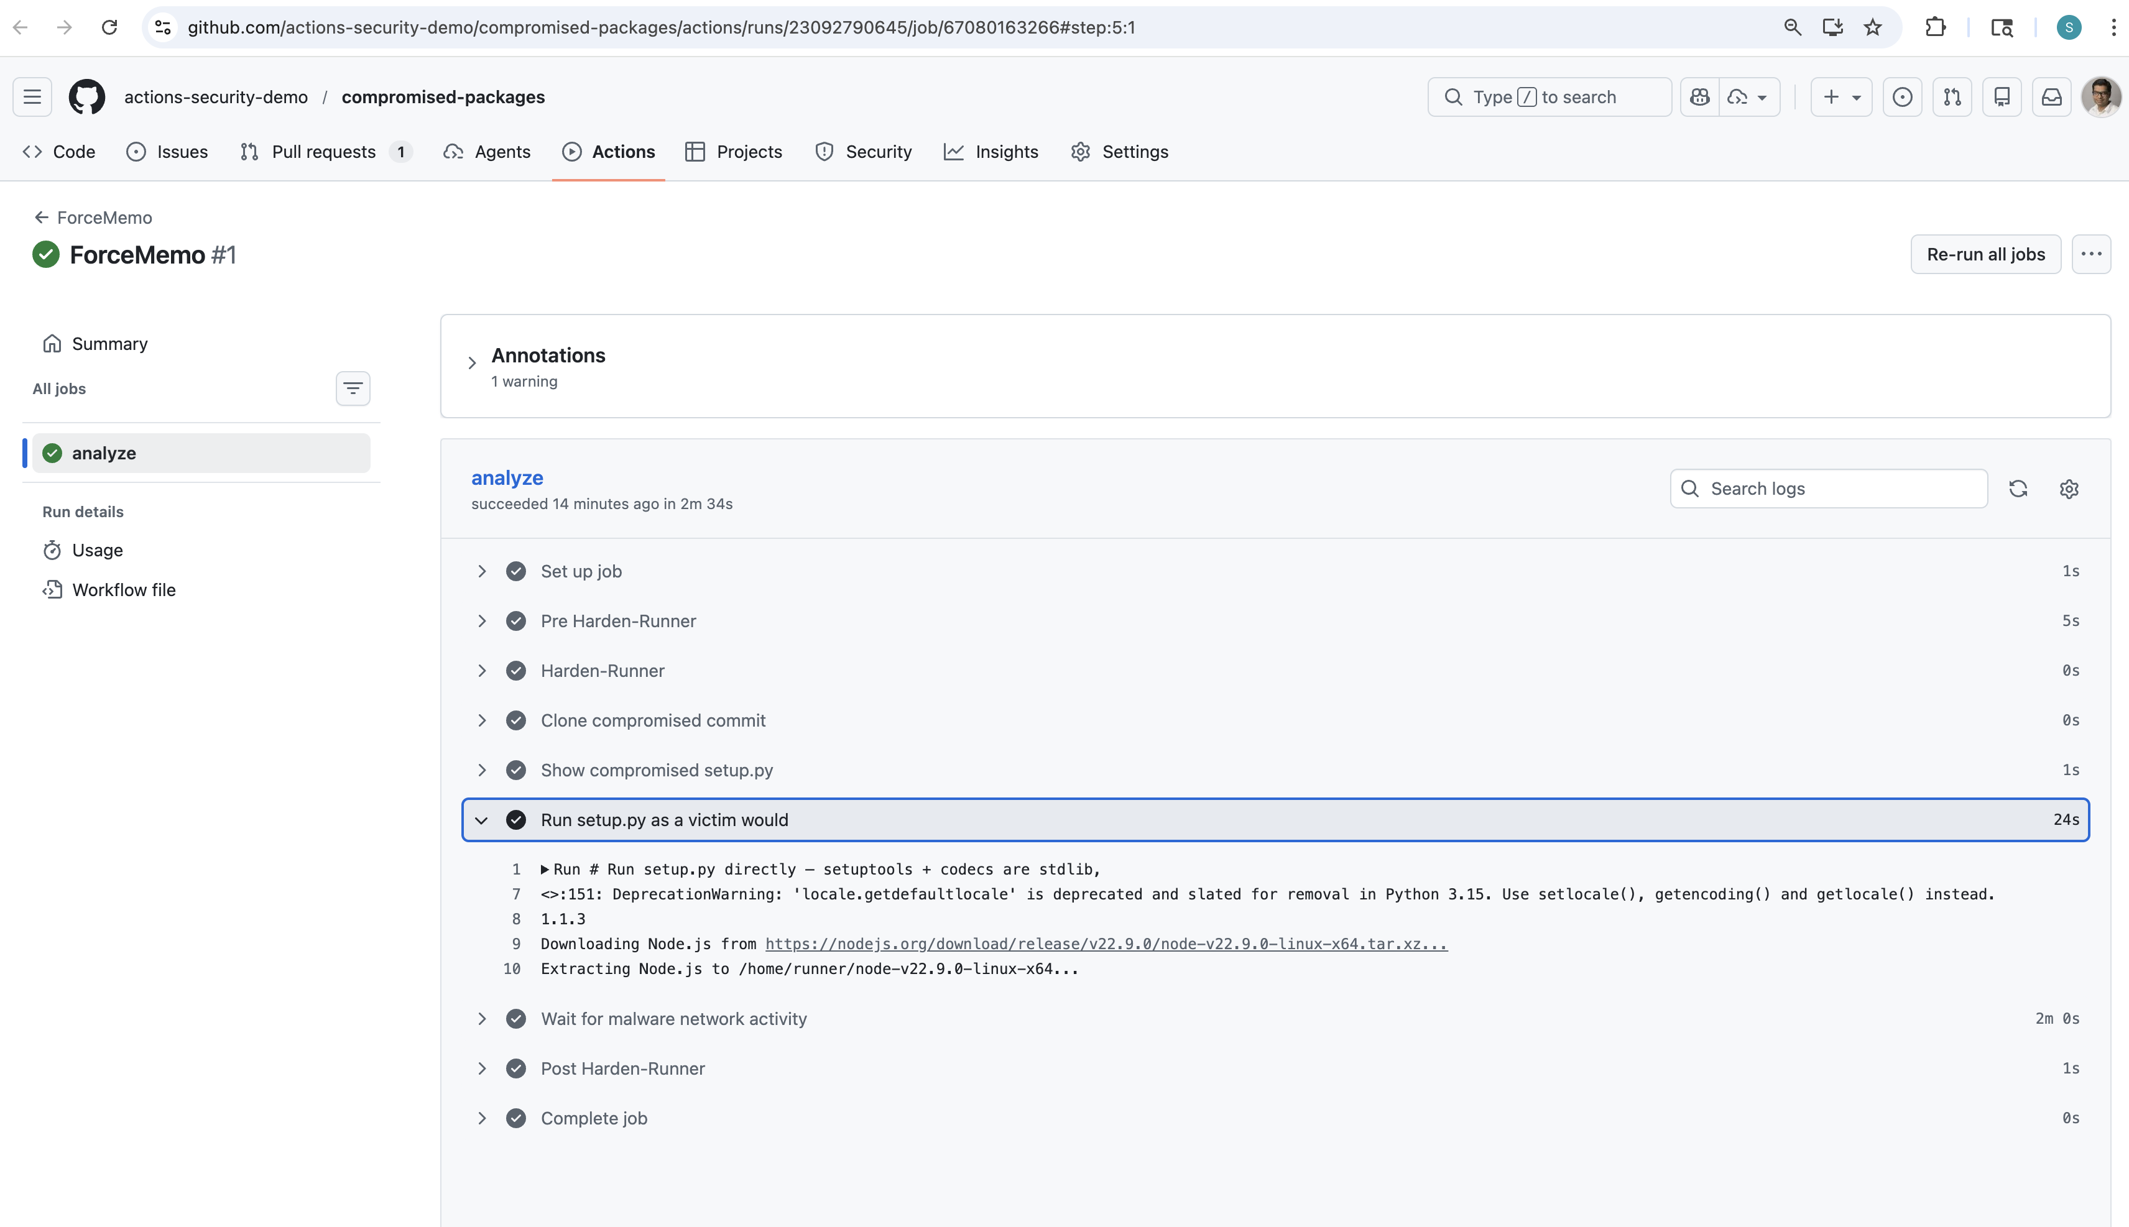Click the filter jobs icon

(x=353, y=388)
